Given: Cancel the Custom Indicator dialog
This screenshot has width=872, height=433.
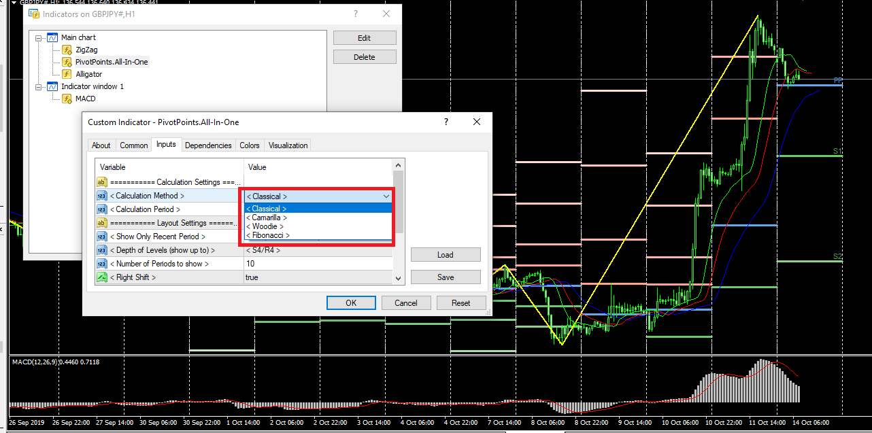Looking at the screenshot, I should coord(406,303).
